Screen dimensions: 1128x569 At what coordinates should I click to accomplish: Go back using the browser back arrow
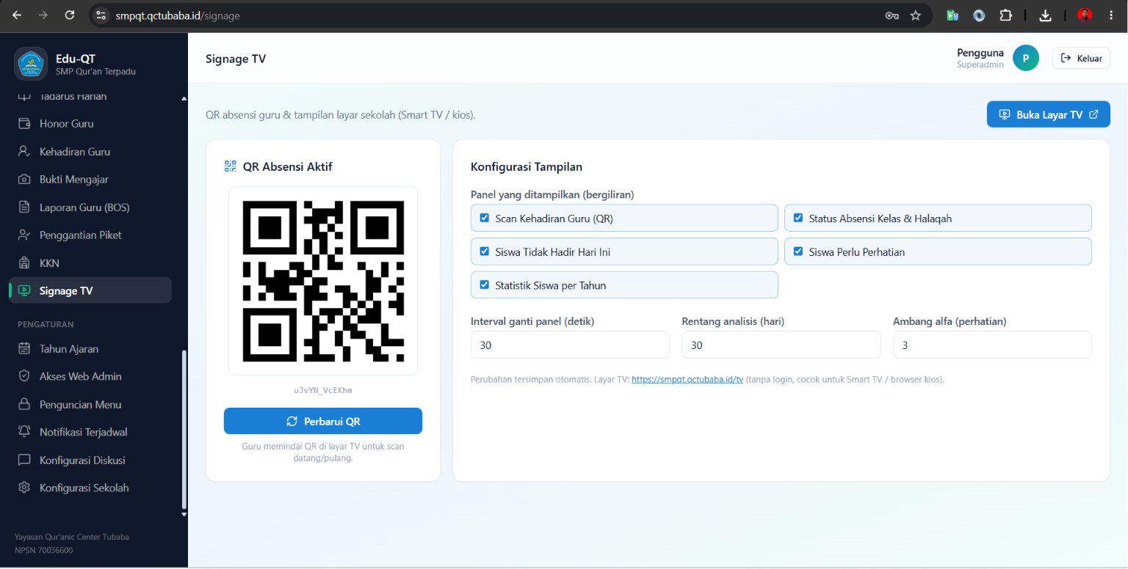tap(17, 15)
